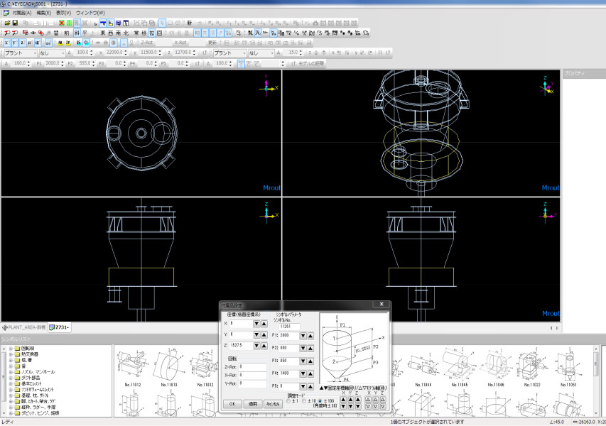This screenshot has height=426, width=606.
Task: Click solid up arrow under fixed-axis X
Action: pyautogui.click(x=343, y=400)
